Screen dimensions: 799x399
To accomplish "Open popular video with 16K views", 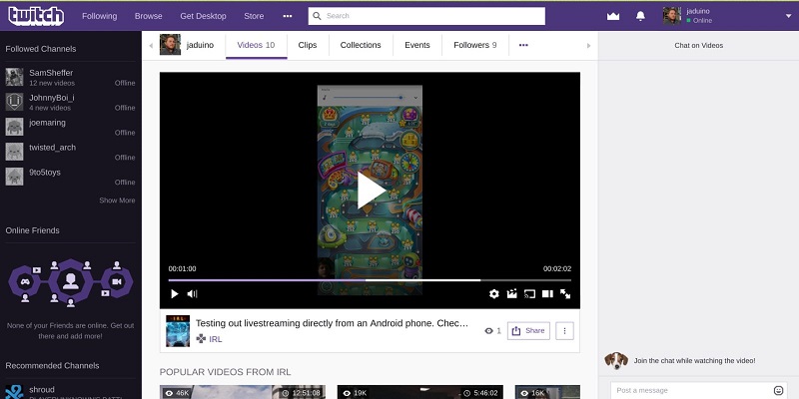I will pyautogui.click(x=547, y=392).
